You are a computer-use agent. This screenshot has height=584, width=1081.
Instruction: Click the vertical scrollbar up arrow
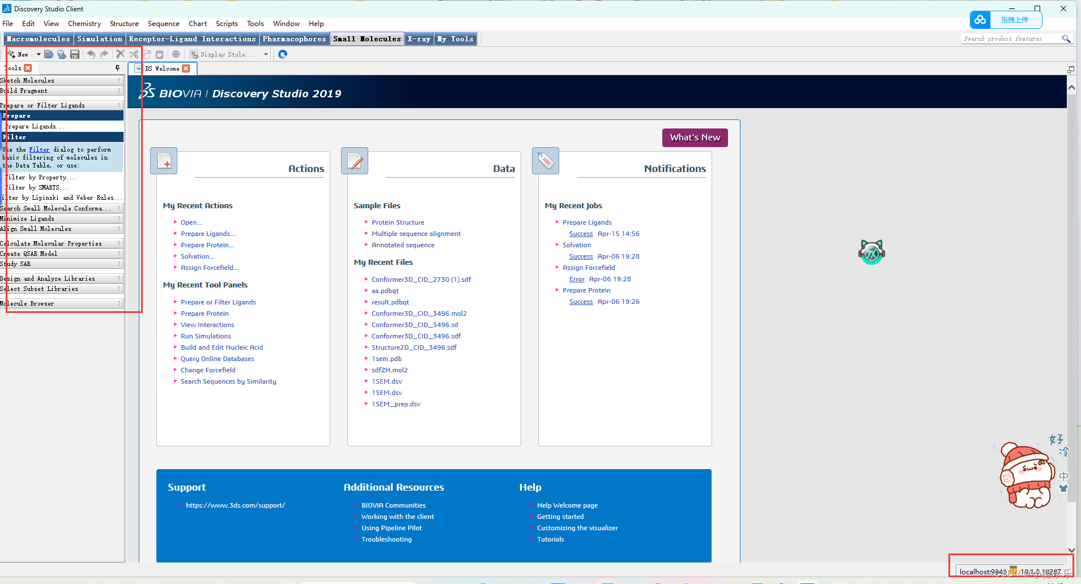[x=1071, y=88]
